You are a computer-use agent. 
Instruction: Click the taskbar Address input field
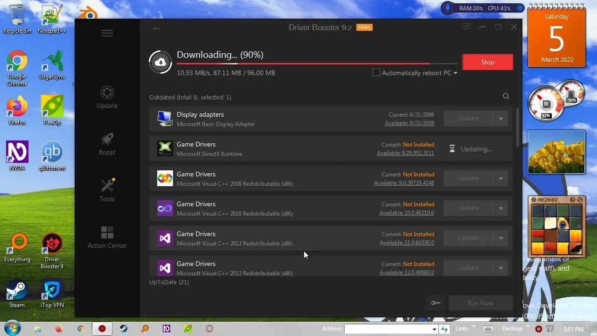(387, 329)
